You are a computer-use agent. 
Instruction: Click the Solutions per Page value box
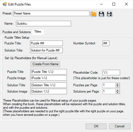click(x=109, y=91)
